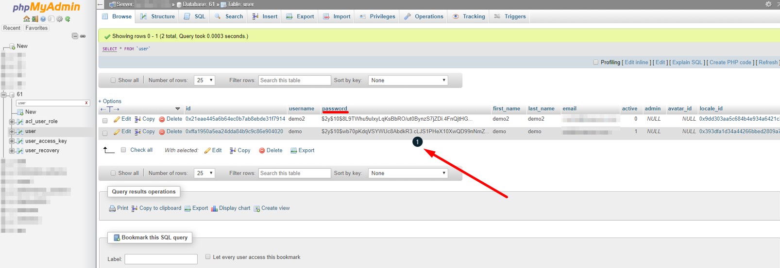
Task: Click the red Delete icon for demo row
Action: [162, 132]
